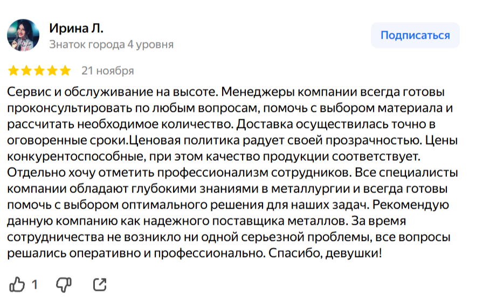
Task: Click the like count number 1
Action: pos(34,284)
